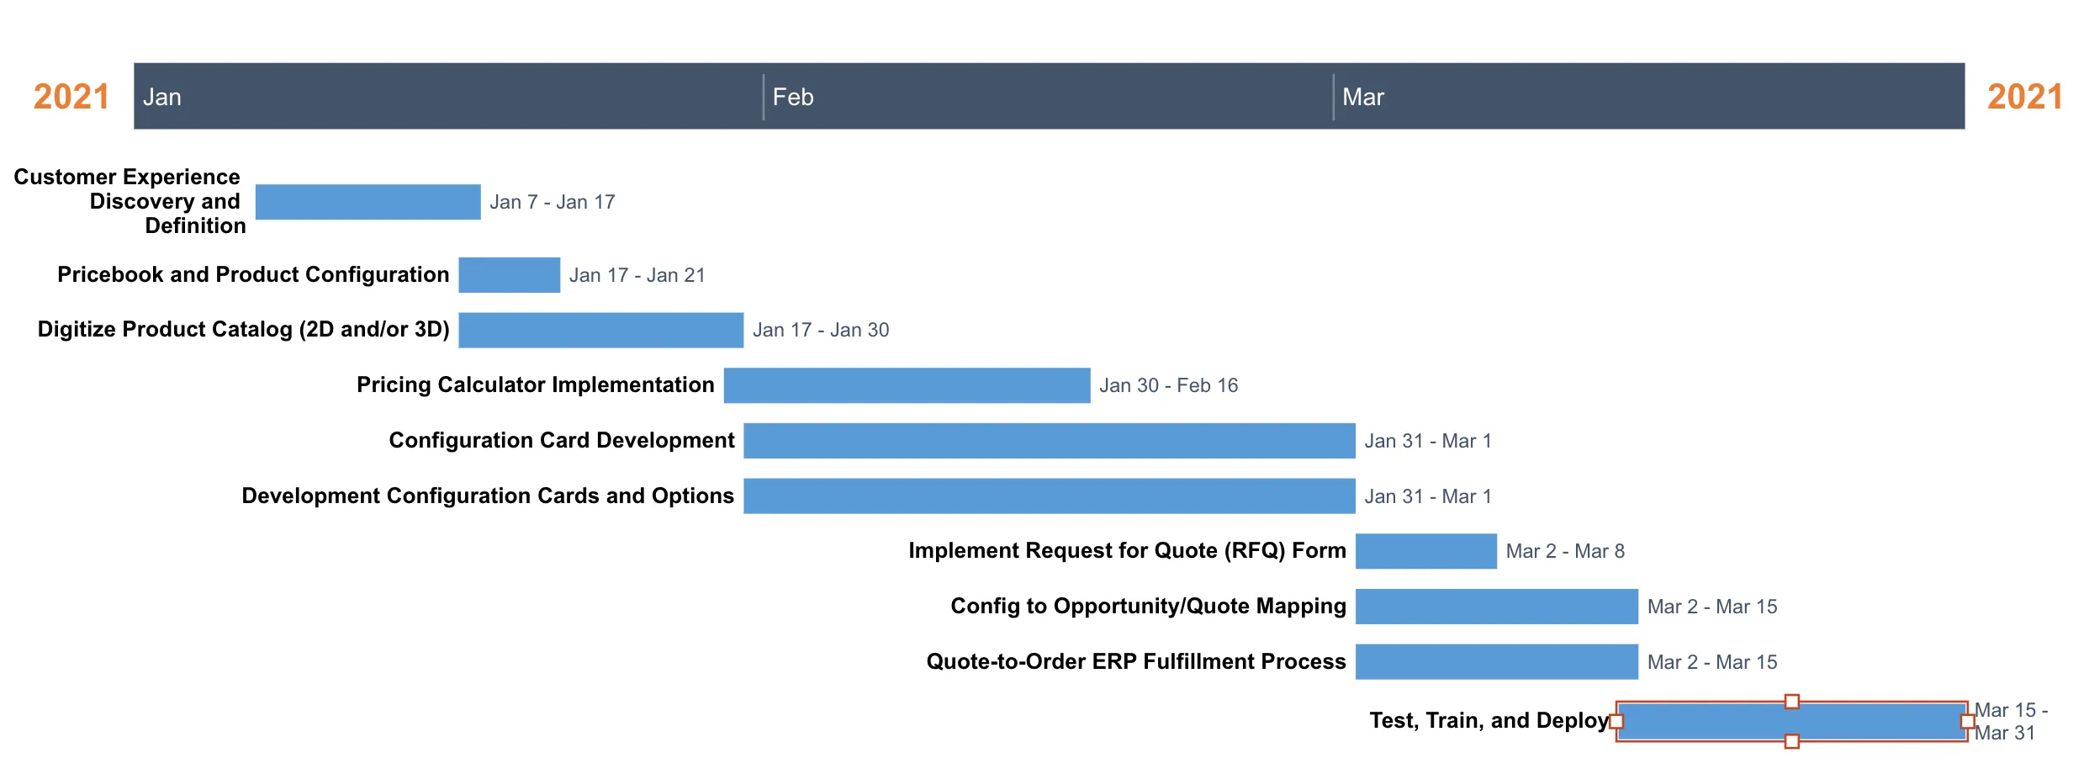Select the Digitize Product Catalog task bar
This screenshot has height=774, width=2089.
pos(600,330)
